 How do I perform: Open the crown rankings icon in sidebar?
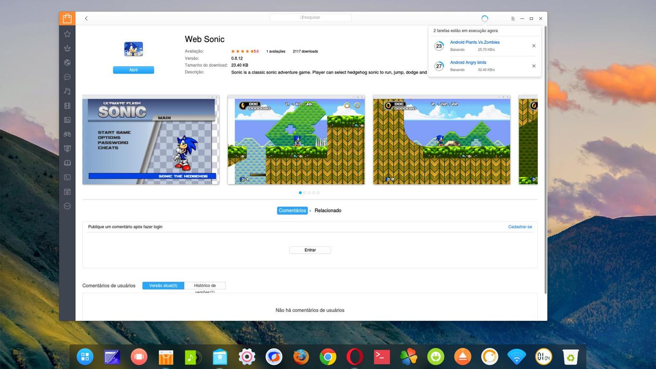67,48
